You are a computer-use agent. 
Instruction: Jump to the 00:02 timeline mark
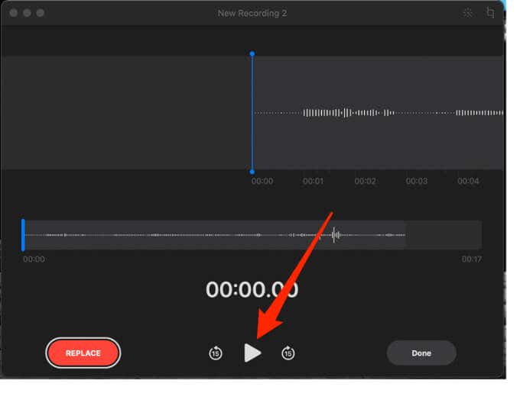coord(365,182)
